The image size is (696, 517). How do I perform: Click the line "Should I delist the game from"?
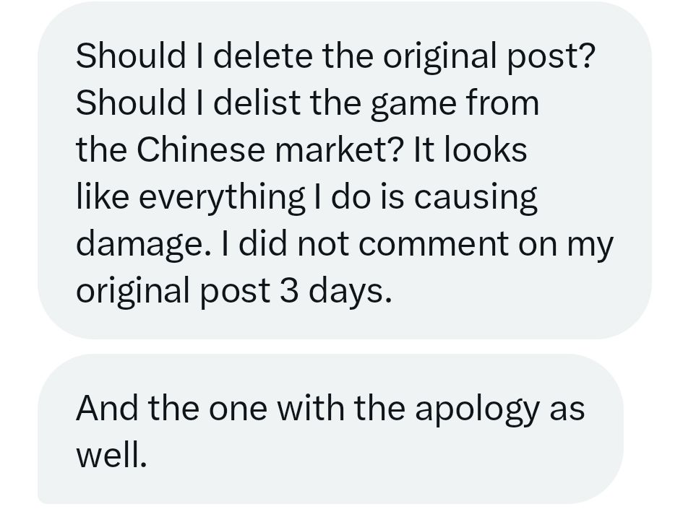point(307,103)
